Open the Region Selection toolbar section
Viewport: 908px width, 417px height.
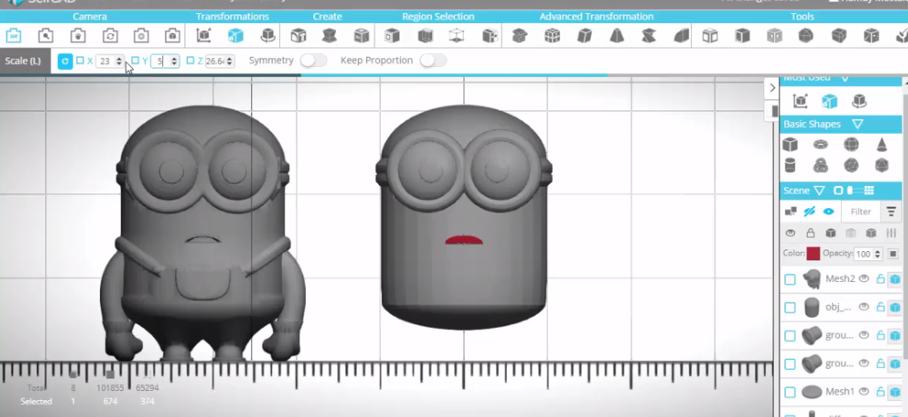[437, 16]
